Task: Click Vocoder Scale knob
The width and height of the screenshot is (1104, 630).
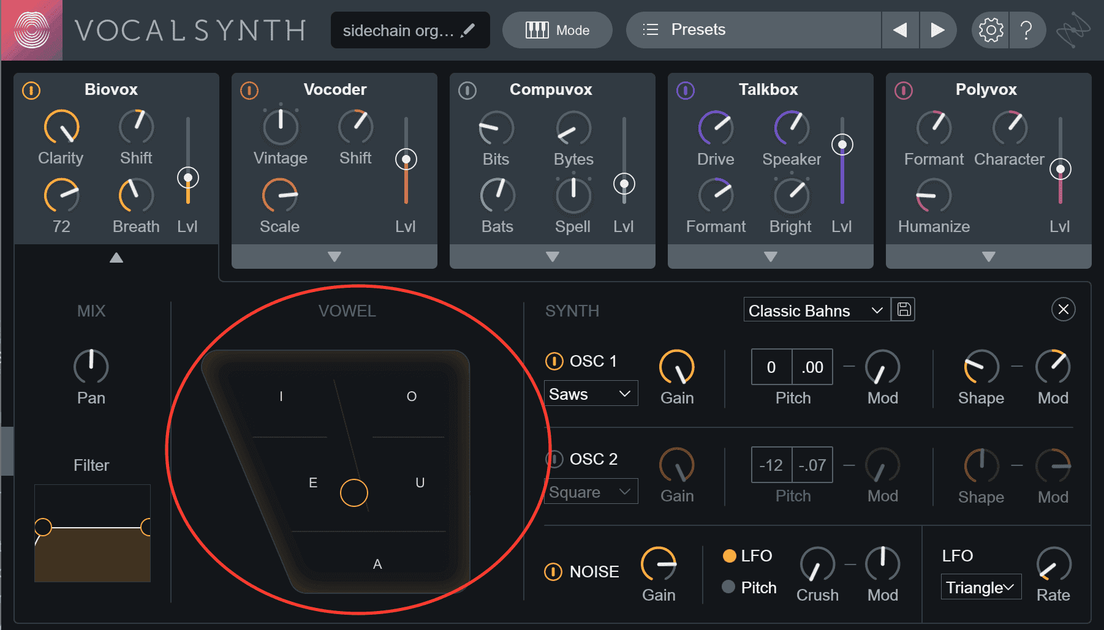Action: [x=280, y=196]
